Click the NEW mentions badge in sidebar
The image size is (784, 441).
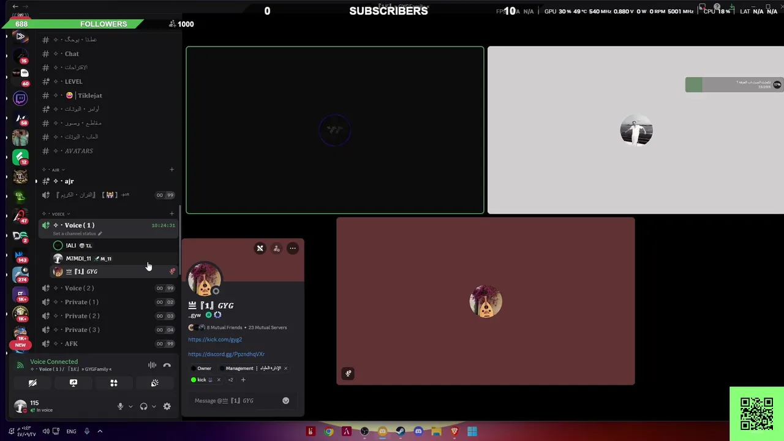pos(20,345)
